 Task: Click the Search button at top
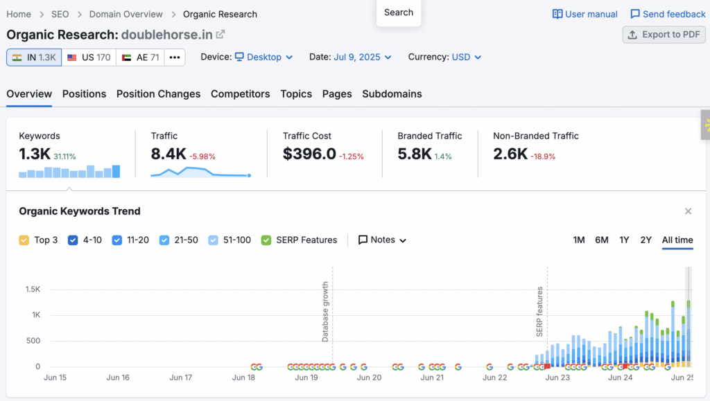pyautogui.click(x=399, y=12)
